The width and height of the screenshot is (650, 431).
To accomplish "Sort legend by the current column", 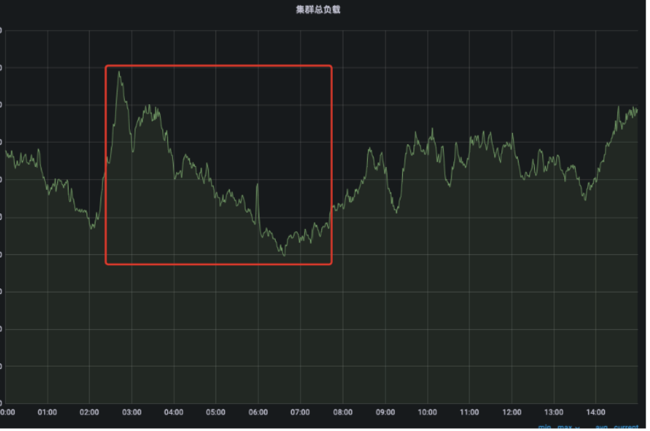I will click(x=626, y=427).
